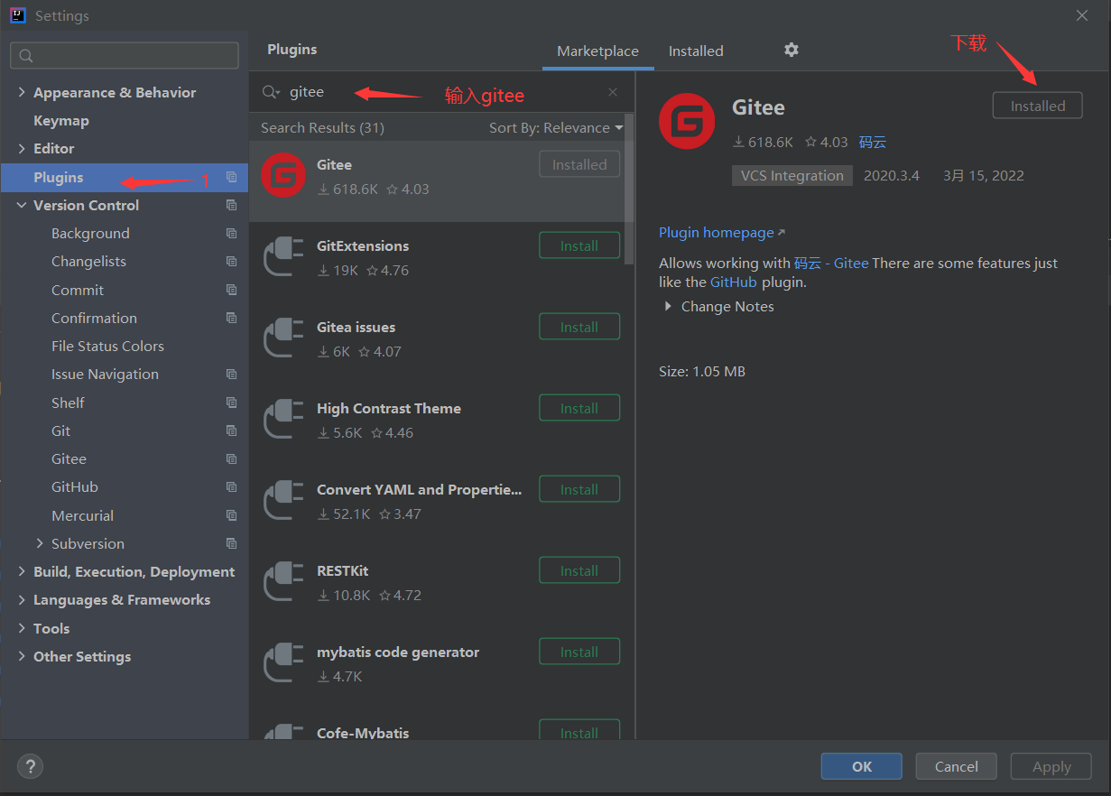
Task: Click the project-level icon beside Issue Navigation
Action: coord(232,374)
